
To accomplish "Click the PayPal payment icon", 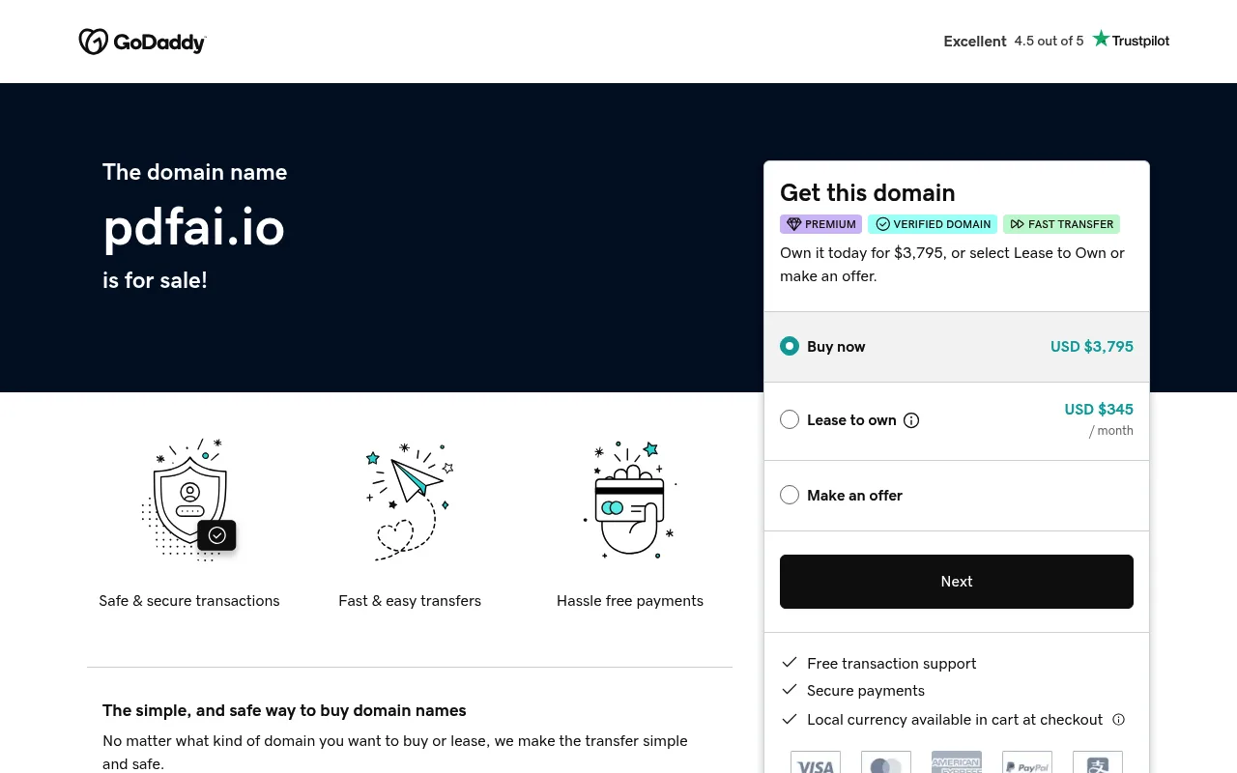I will tap(1027, 763).
